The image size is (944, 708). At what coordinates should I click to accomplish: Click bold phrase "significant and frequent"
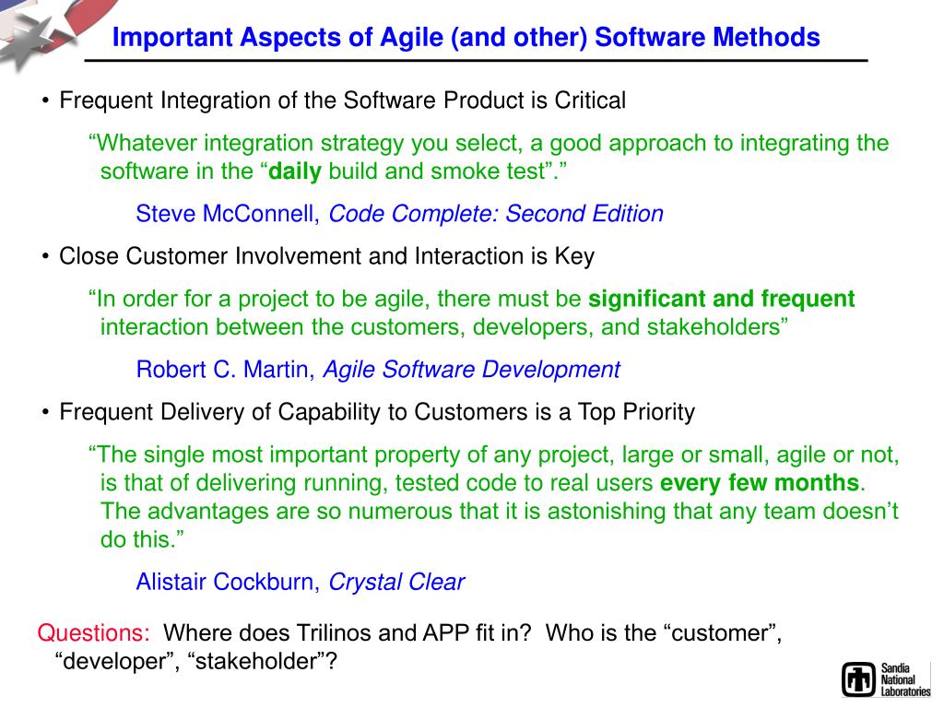coord(721,299)
